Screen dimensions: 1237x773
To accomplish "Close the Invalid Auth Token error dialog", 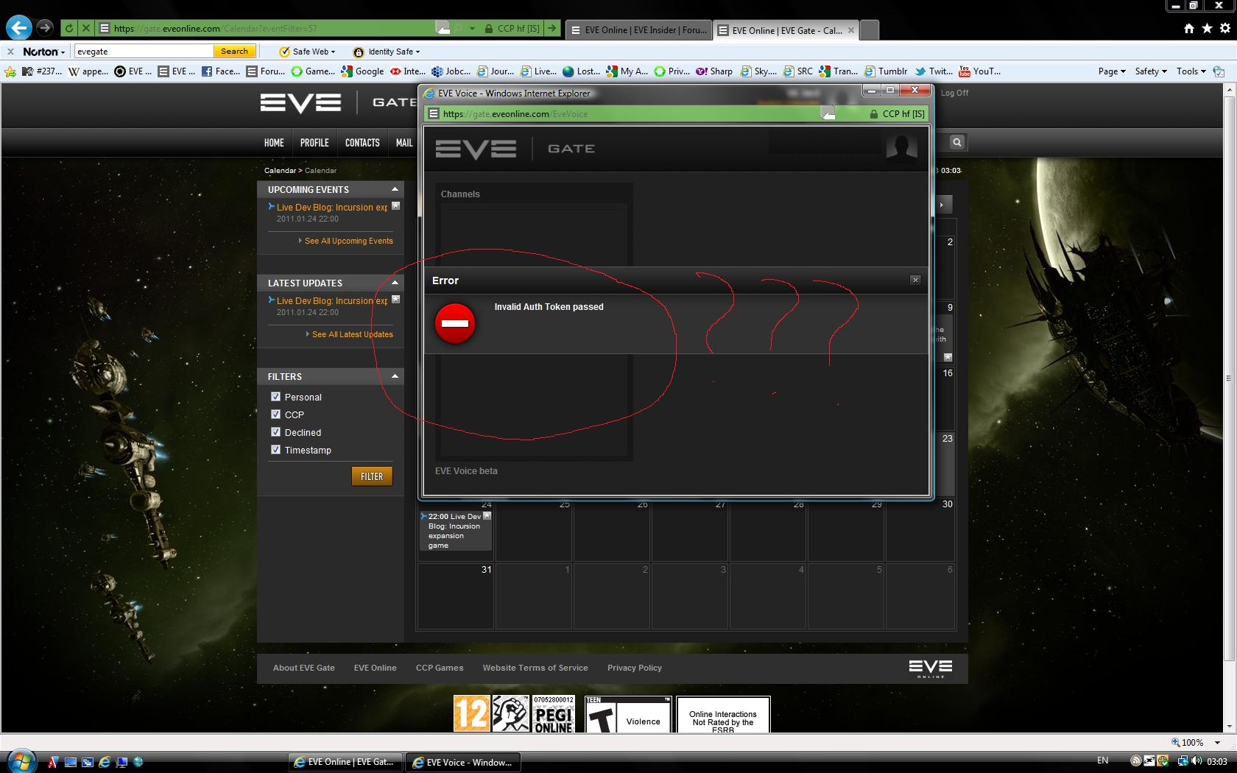I will [x=915, y=280].
